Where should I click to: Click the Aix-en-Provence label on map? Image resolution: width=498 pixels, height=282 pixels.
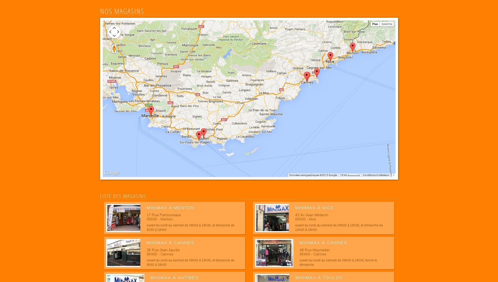coord(158,85)
